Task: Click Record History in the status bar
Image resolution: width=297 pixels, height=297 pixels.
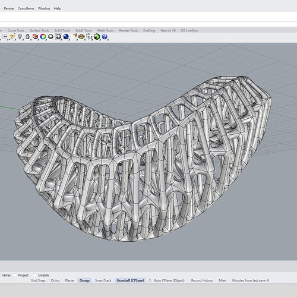Action: [x=202, y=280]
